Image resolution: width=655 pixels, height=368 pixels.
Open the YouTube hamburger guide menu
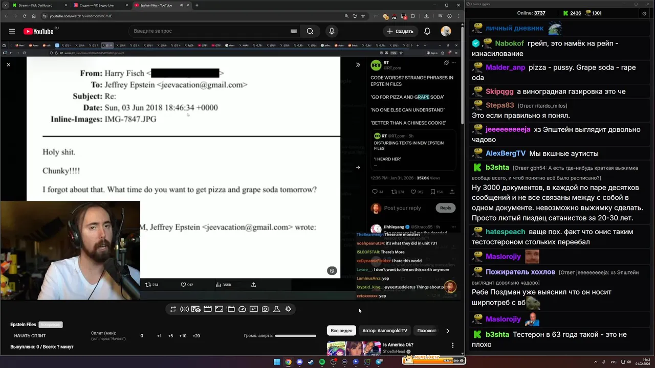pyautogui.click(x=12, y=31)
